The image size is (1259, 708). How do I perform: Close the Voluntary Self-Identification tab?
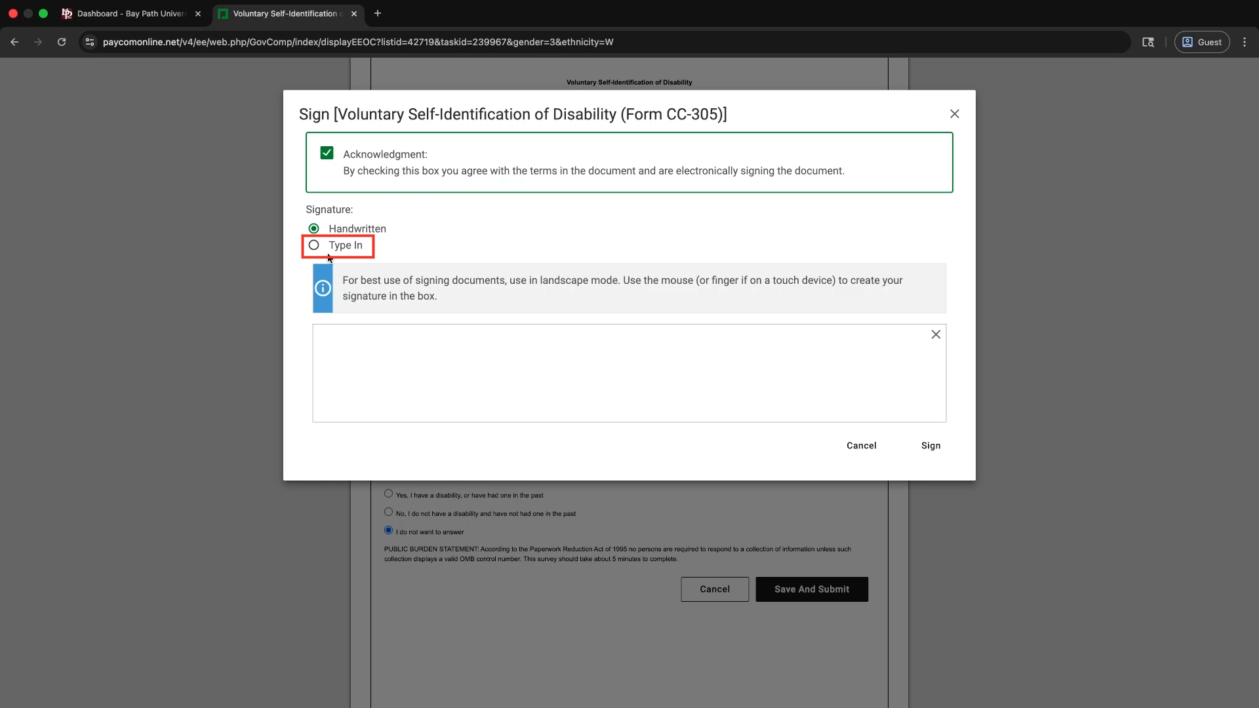tap(354, 13)
